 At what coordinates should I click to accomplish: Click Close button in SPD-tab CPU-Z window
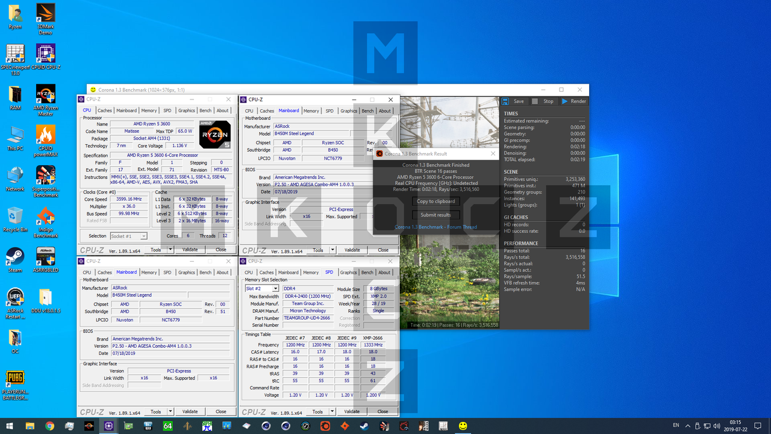pyautogui.click(x=383, y=412)
